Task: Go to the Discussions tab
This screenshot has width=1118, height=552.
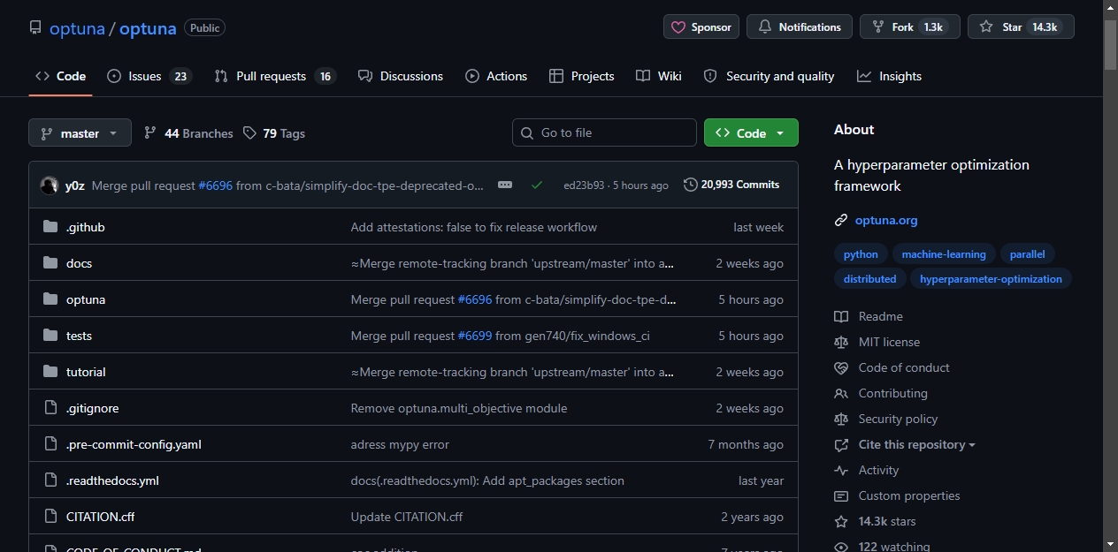Action: point(401,76)
